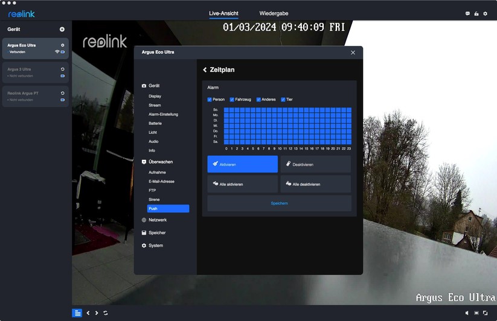Switch to Live-Ansicht tab
This screenshot has width=497, height=321.
pos(223,13)
